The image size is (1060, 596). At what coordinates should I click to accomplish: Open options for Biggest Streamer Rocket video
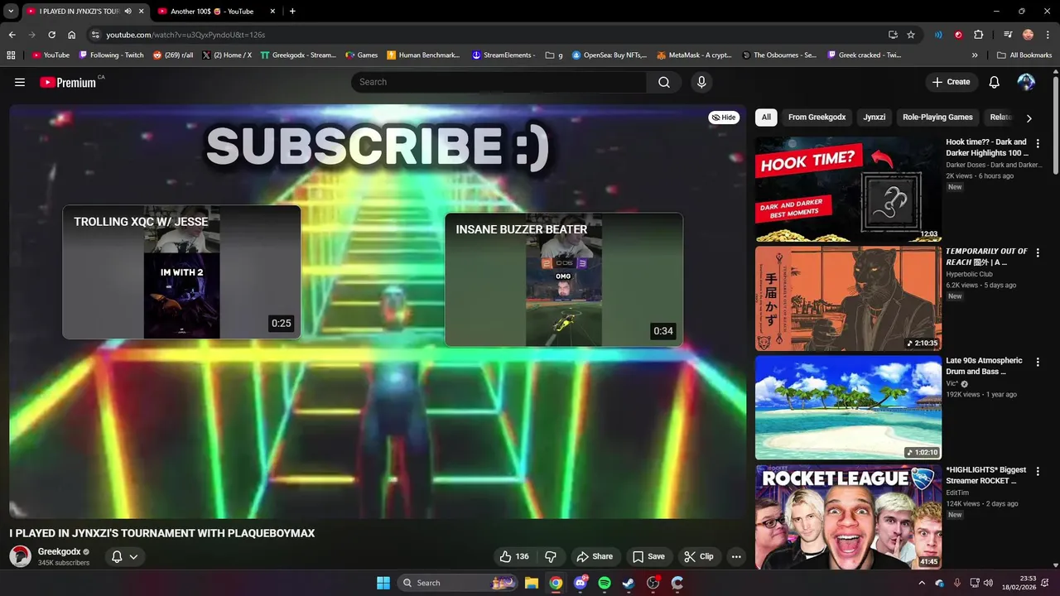coord(1038,471)
